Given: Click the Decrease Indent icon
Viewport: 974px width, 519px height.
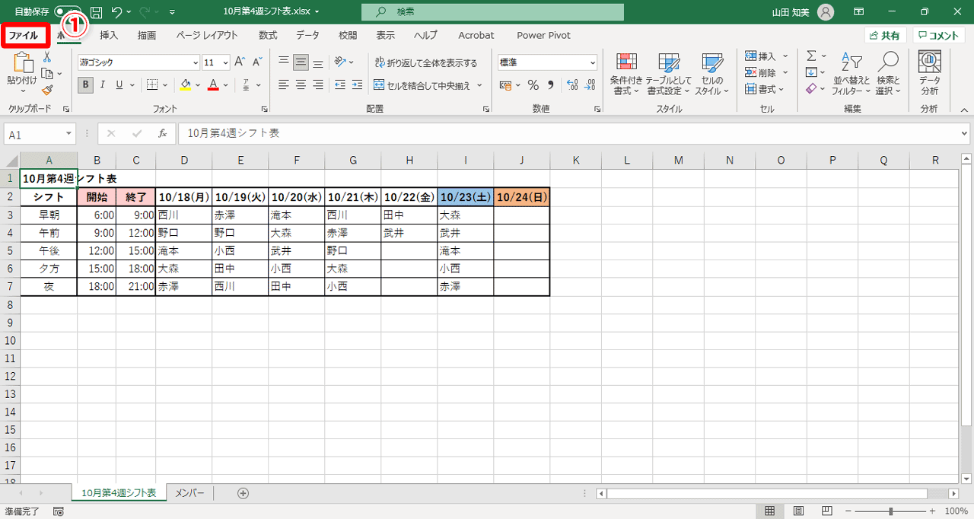Looking at the screenshot, I should pyautogui.click(x=340, y=84).
